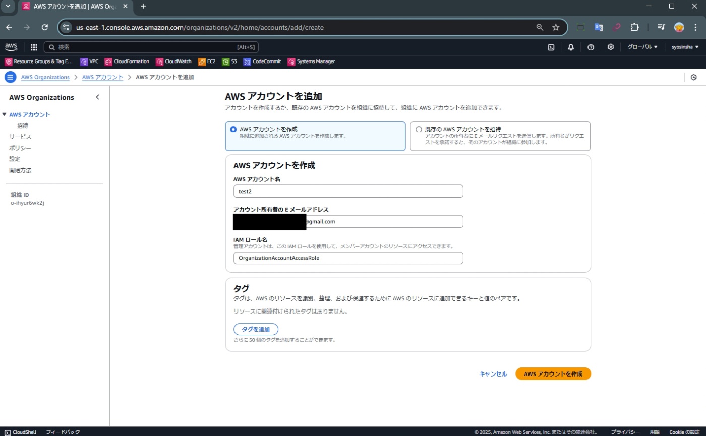Open the CloudFormation favorite shortcut
The image size is (706, 436).
pyautogui.click(x=127, y=61)
